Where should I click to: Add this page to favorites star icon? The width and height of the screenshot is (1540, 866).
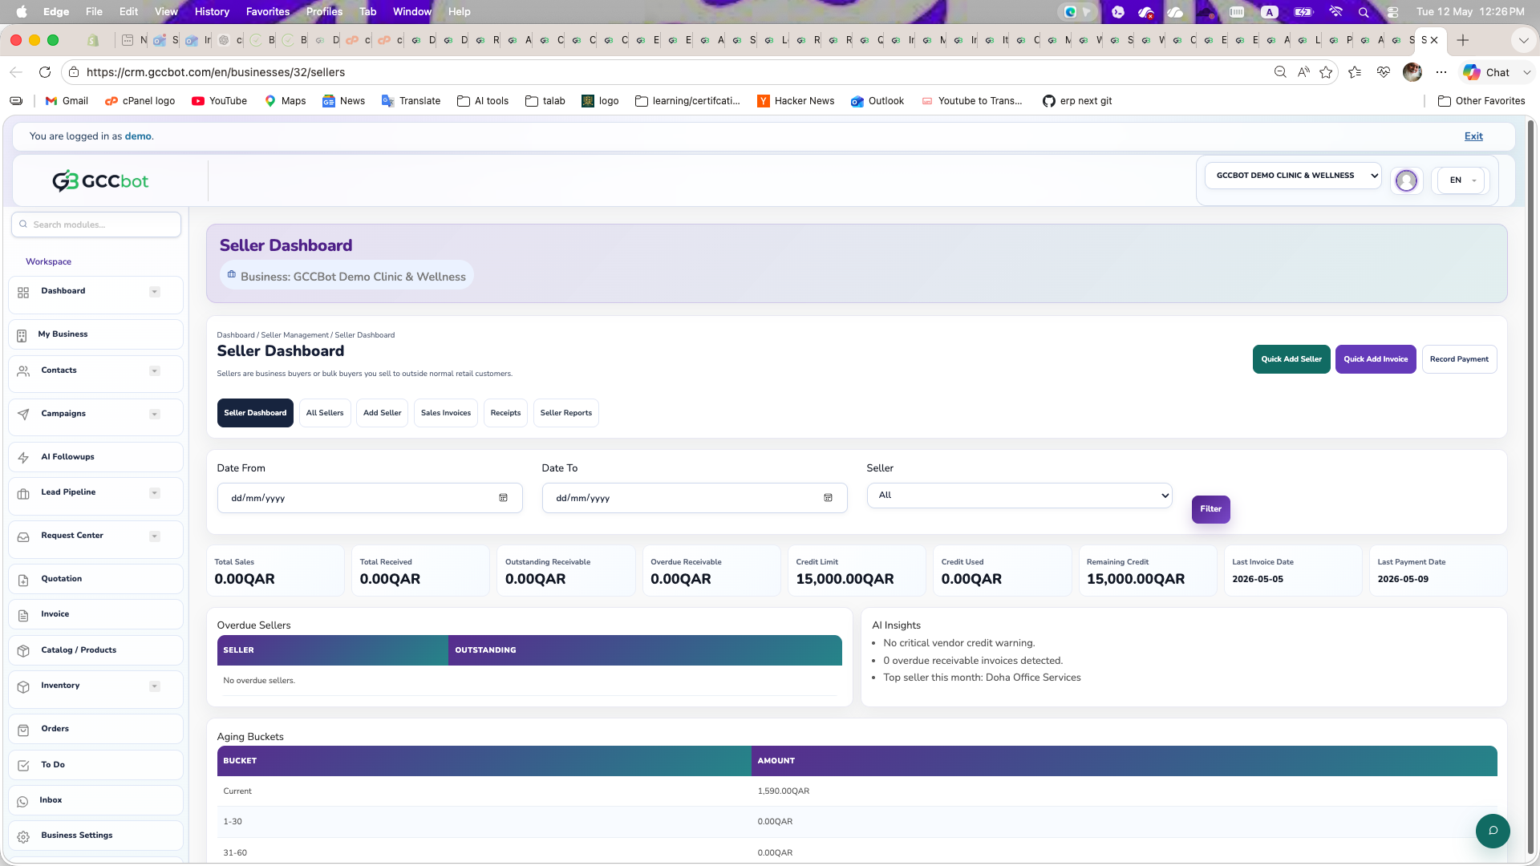click(1326, 72)
